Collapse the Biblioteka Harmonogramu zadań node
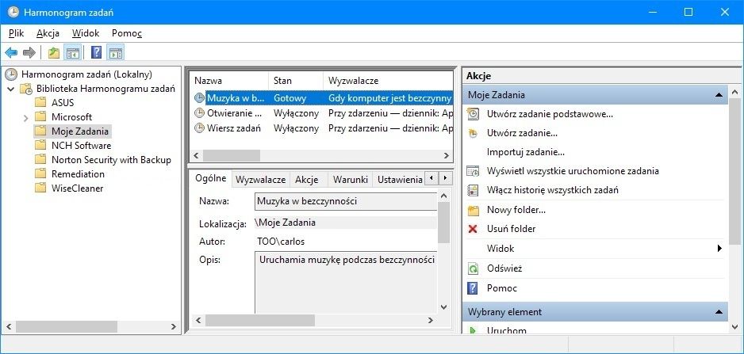This screenshot has width=744, height=354. 11,89
